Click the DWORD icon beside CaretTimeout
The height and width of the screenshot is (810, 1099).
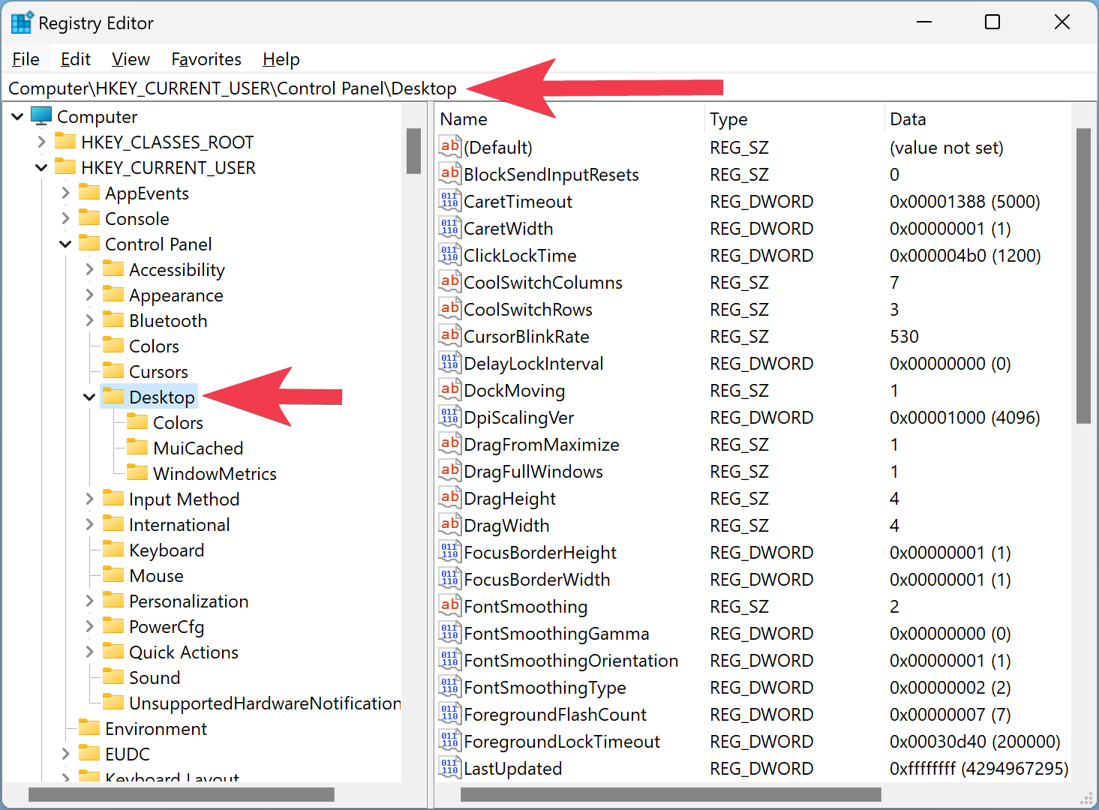[450, 200]
